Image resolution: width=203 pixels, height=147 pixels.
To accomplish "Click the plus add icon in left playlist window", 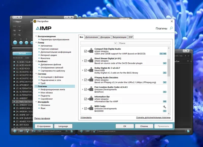I will pos(15,131).
